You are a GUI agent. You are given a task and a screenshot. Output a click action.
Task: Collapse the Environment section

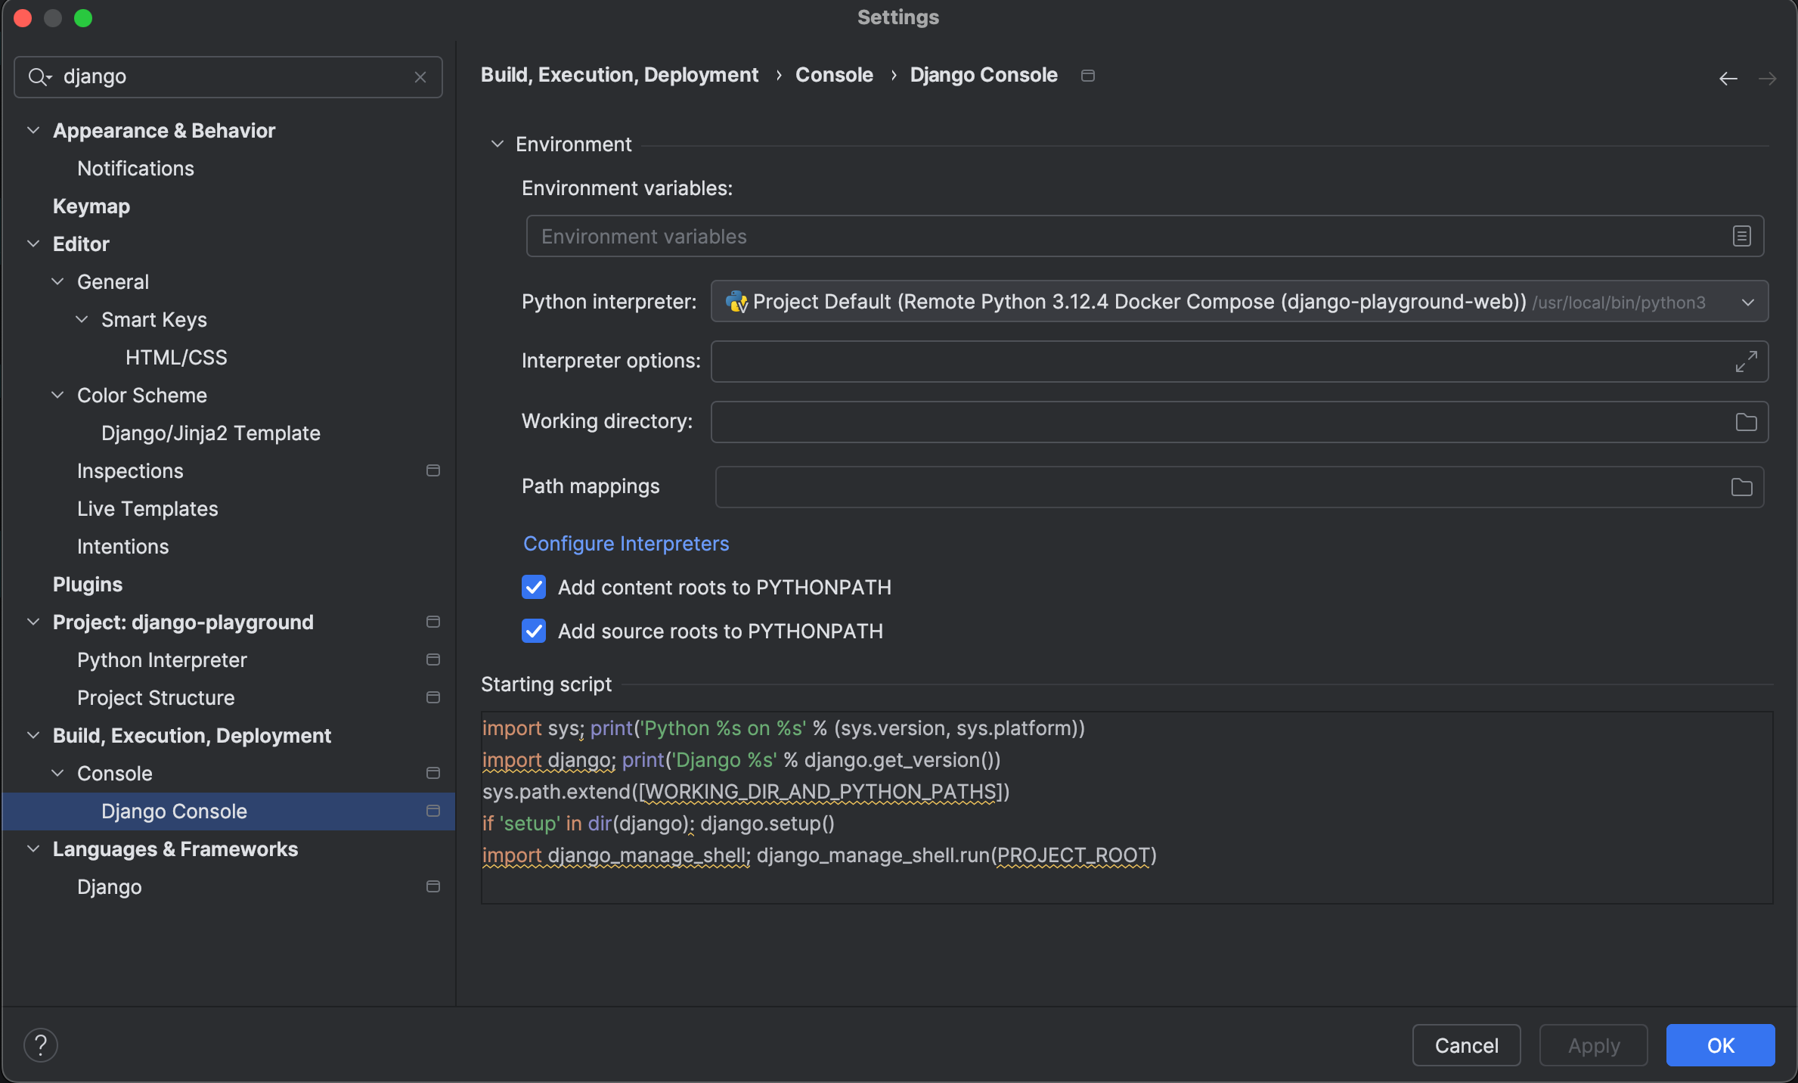click(497, 144)
